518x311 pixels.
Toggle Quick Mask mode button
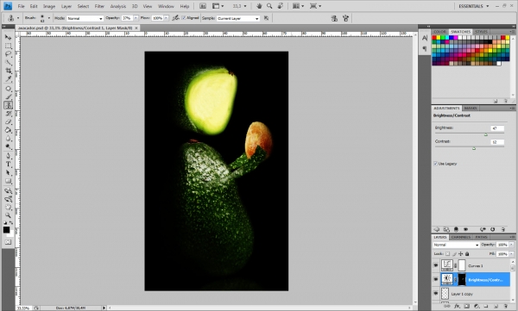tap(8, 242)
